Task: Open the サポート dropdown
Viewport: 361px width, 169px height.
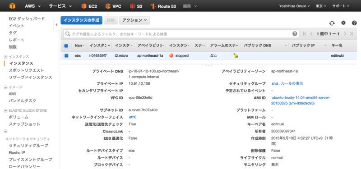Action: click(341, 6)
